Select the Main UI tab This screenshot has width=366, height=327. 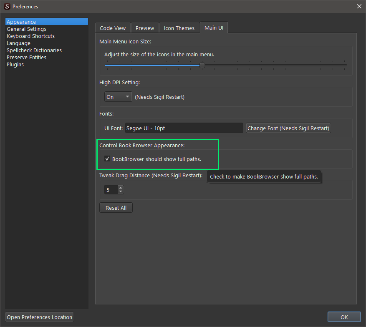pos(214,28)
